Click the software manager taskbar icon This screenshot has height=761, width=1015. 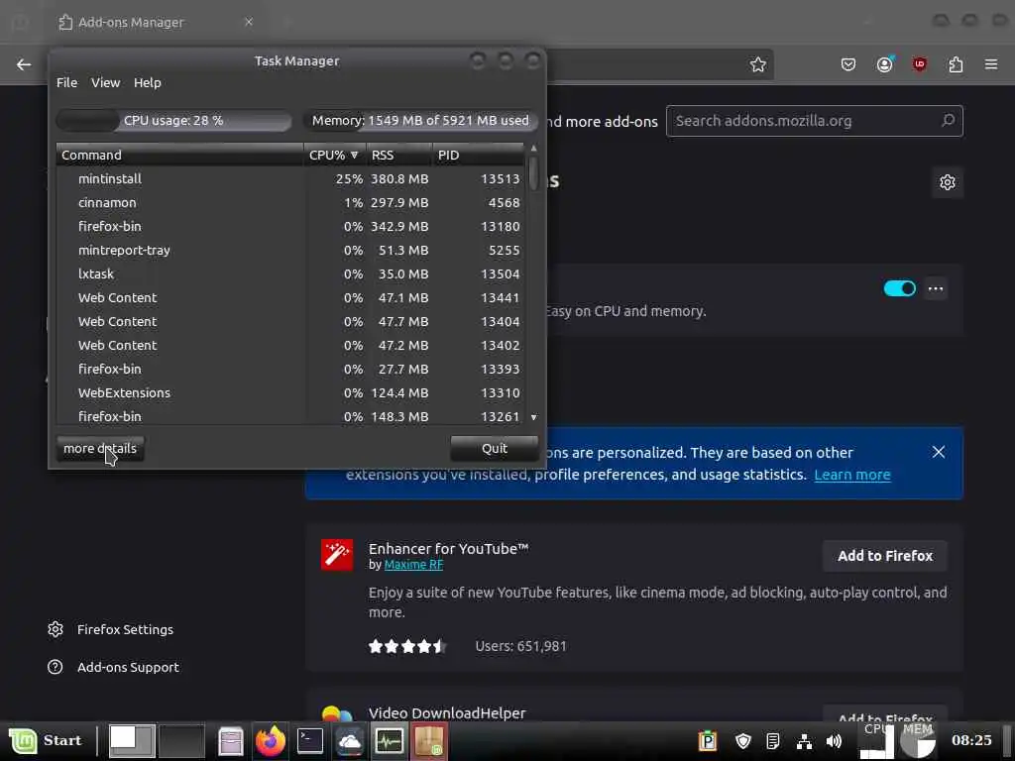coord(428,741)
